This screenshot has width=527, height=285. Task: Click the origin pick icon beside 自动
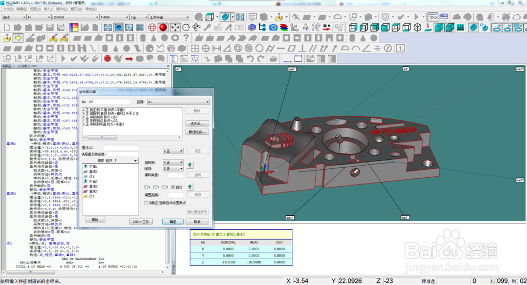point(190,187)
